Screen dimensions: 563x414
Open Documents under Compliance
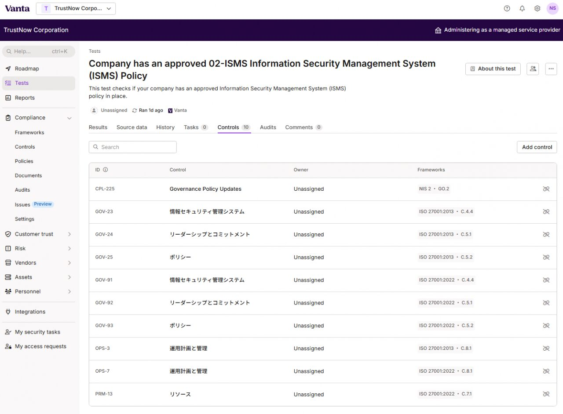point(29,176)
